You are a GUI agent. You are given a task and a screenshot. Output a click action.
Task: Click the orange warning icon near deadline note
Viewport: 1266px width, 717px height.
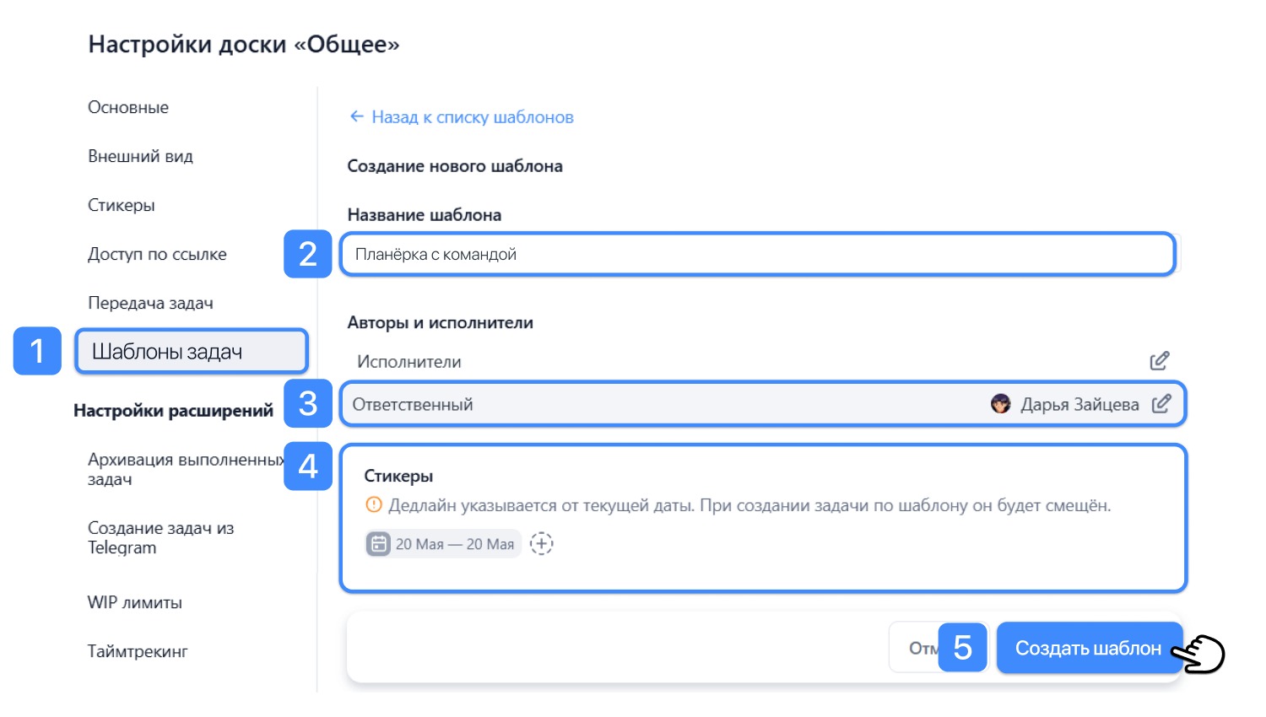click(374, 505)
